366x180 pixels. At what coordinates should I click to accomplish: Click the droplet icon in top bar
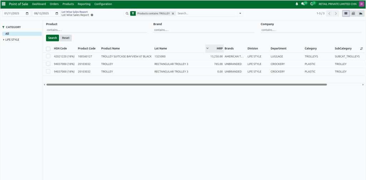coord(297,4)
